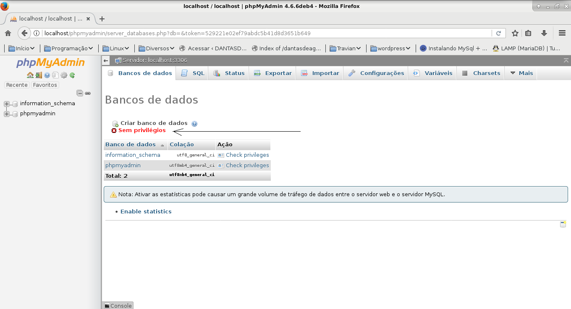The width and height of the screenshot is (571, 309).
Task: Open the Mais dropdown menu
Action: coord(521,73)
